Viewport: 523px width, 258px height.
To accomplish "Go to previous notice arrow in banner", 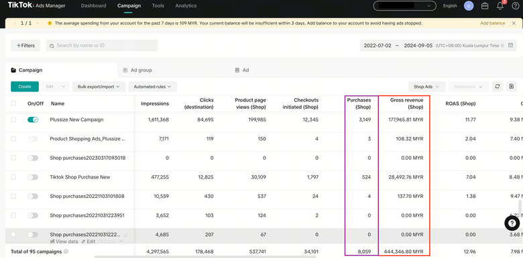I will click(x=15, y=23).
